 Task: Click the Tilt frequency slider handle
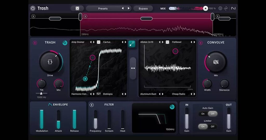(x=41, y=93)
